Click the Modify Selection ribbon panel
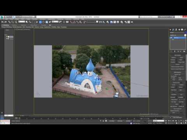187x140 pixels. 17,27
